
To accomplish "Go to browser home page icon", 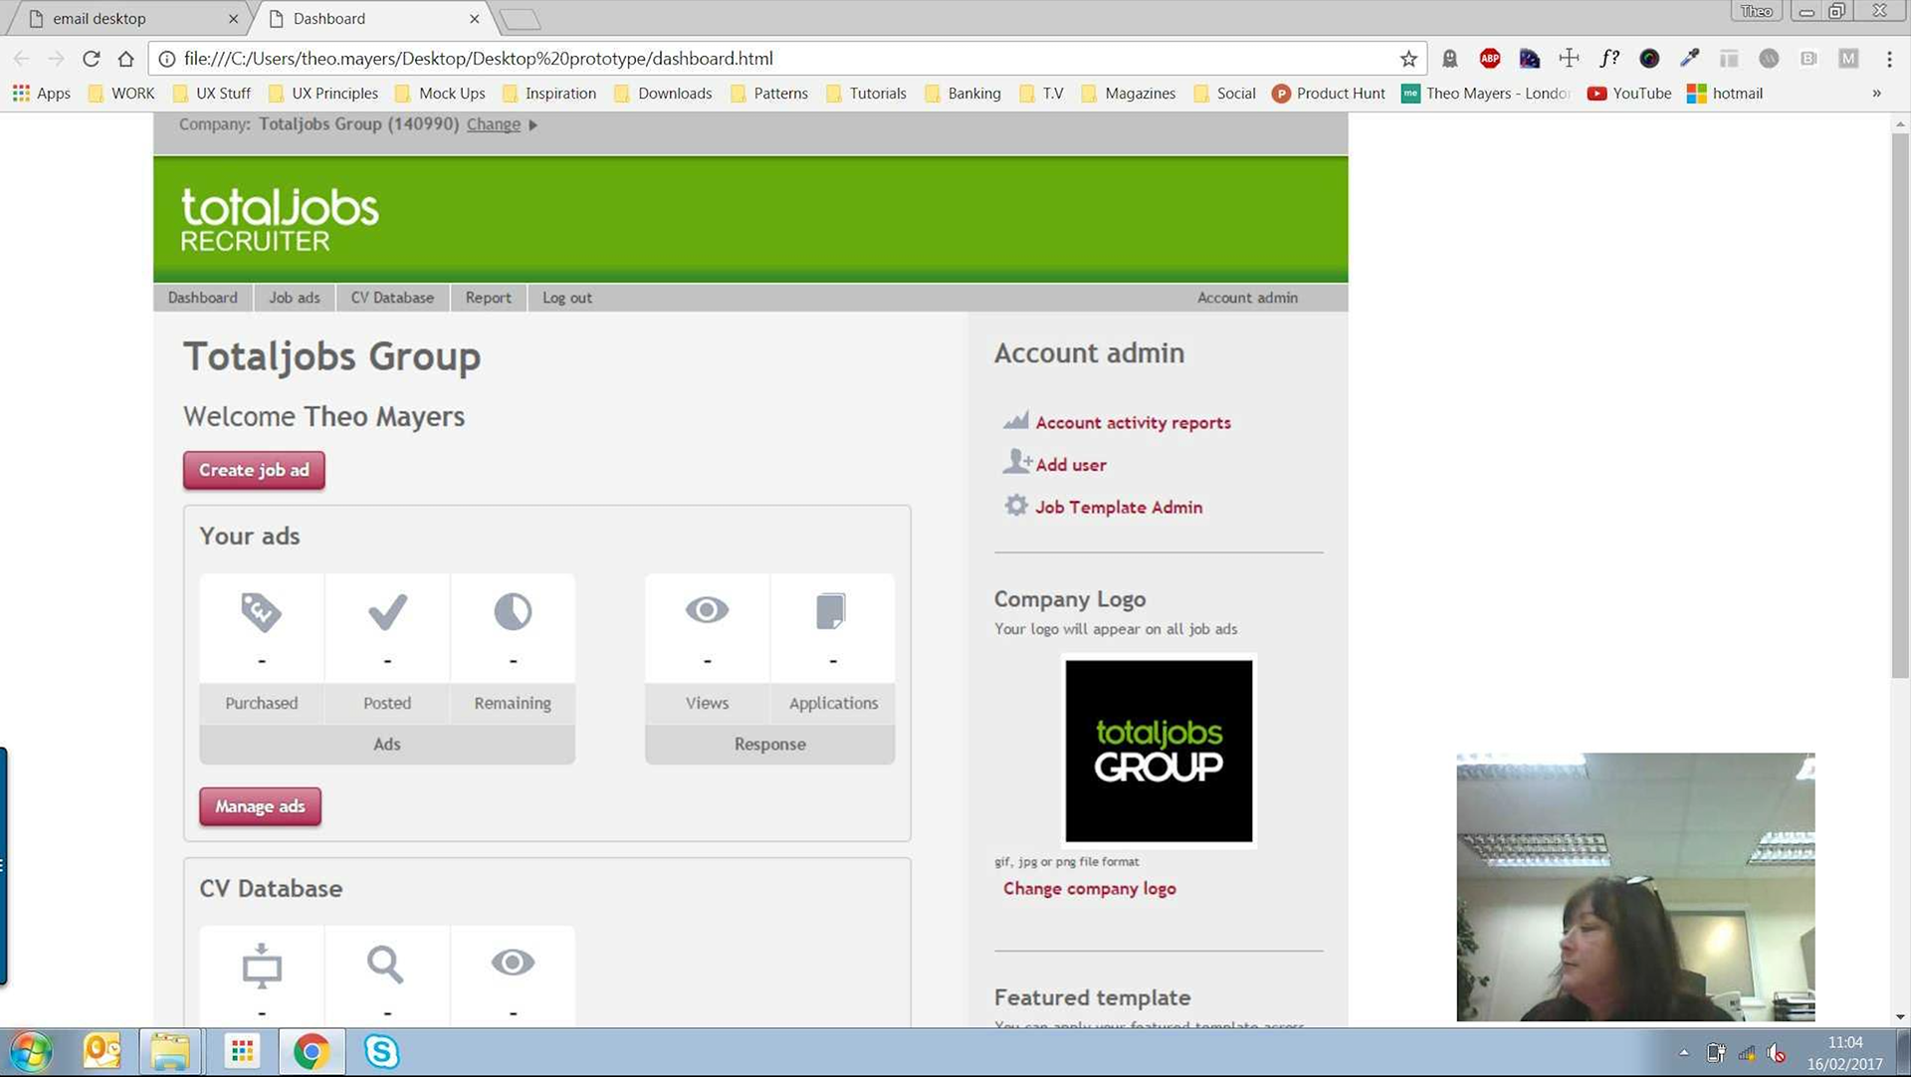I will click(125, 59).
